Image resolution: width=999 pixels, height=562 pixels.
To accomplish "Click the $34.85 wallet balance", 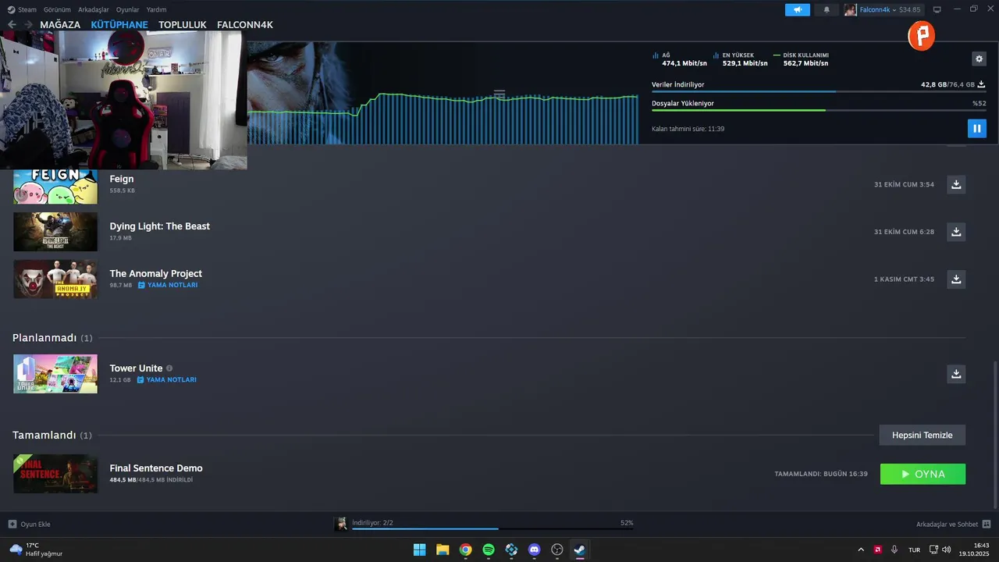I will (910, 9).
